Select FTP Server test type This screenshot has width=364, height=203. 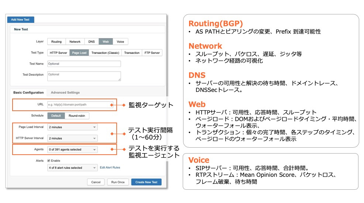(x=151, y=53)
